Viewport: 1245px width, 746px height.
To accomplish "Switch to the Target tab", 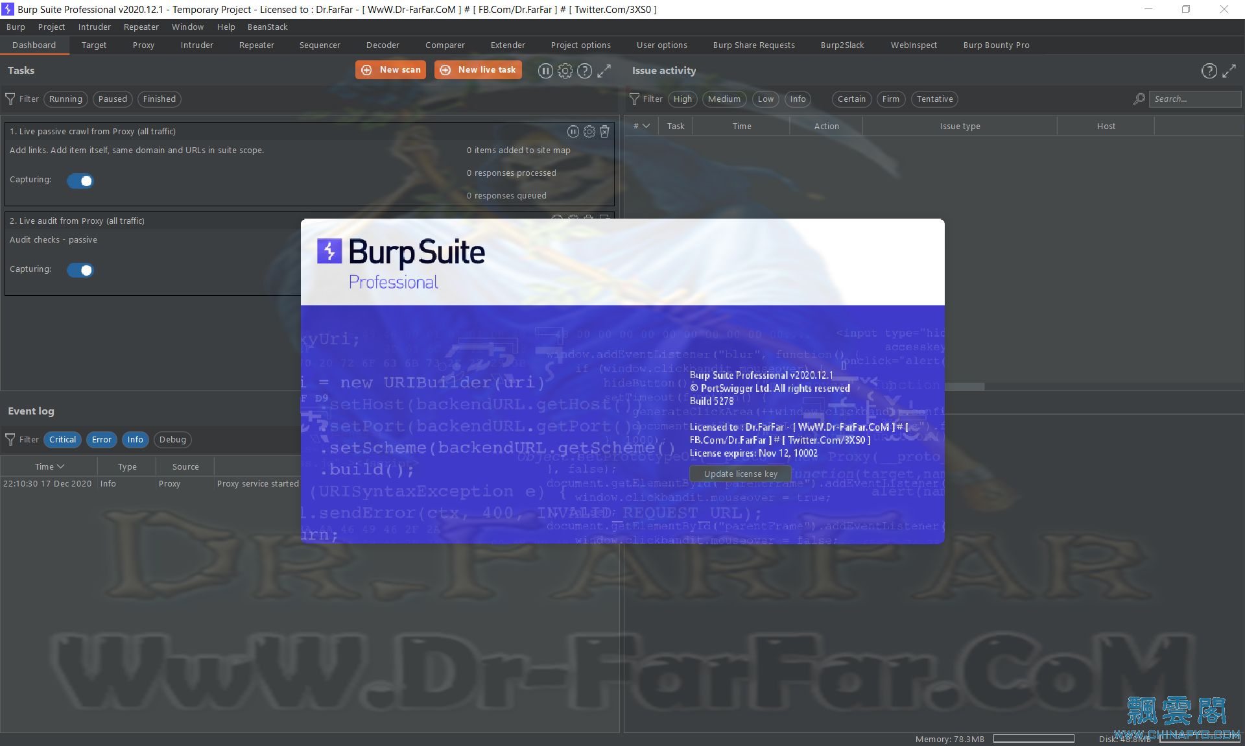I will [x=94, y=45].
